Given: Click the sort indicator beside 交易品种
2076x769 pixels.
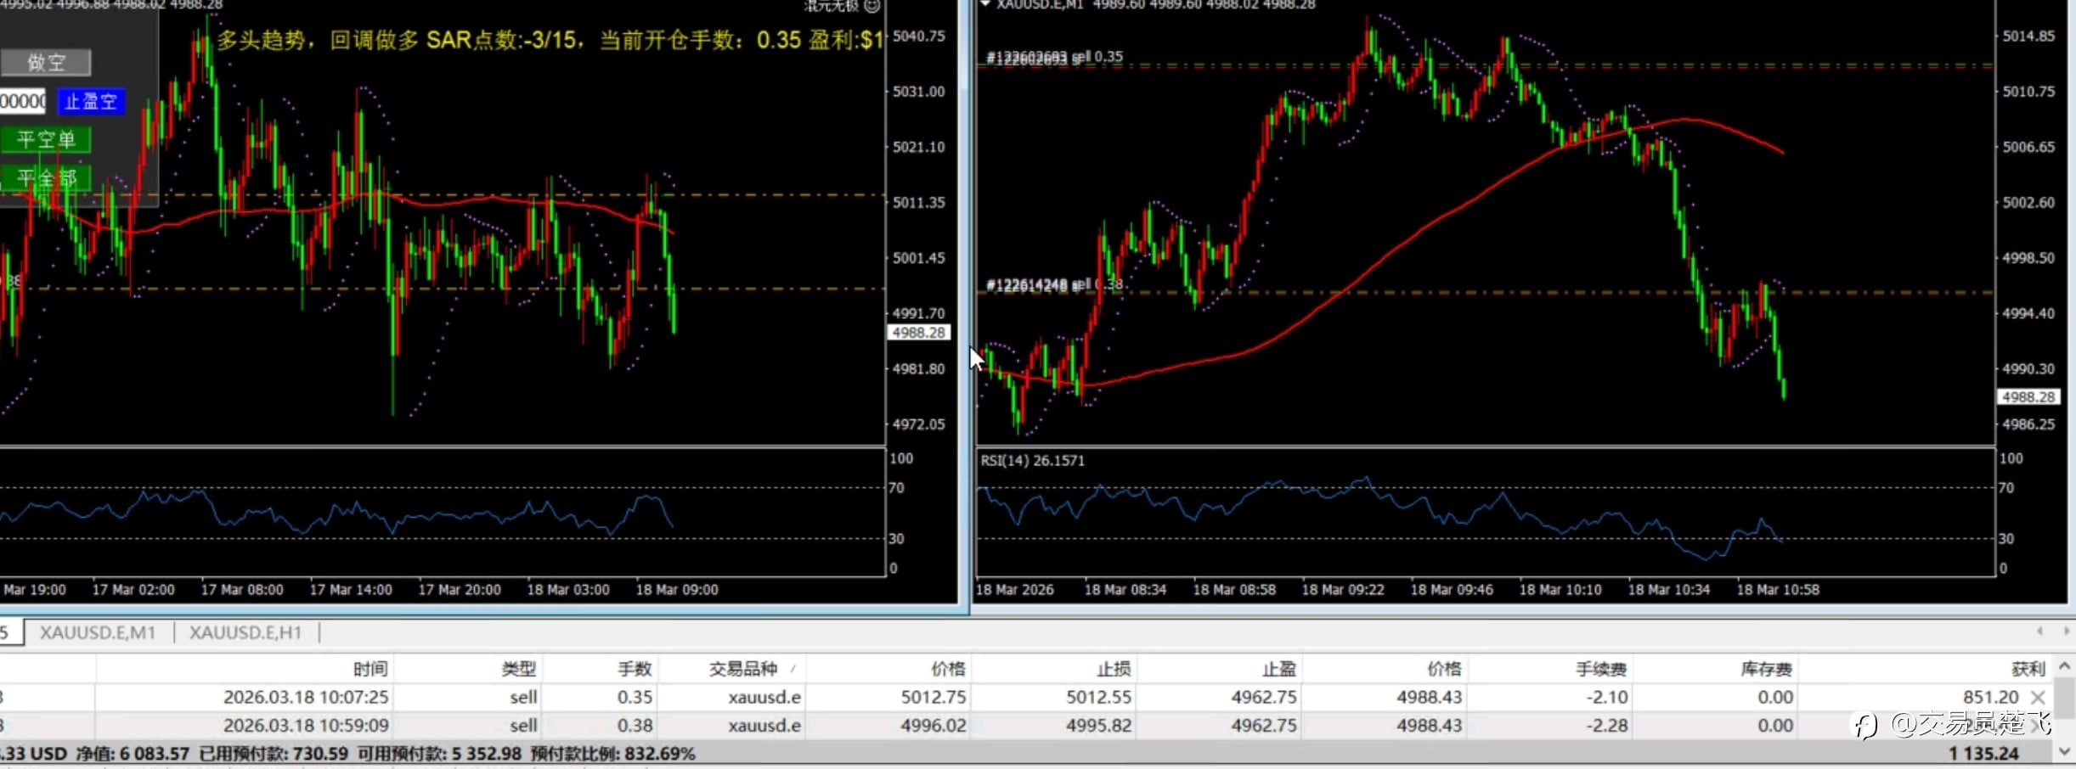Looking at the screenshot, I should tap(793, 669).
